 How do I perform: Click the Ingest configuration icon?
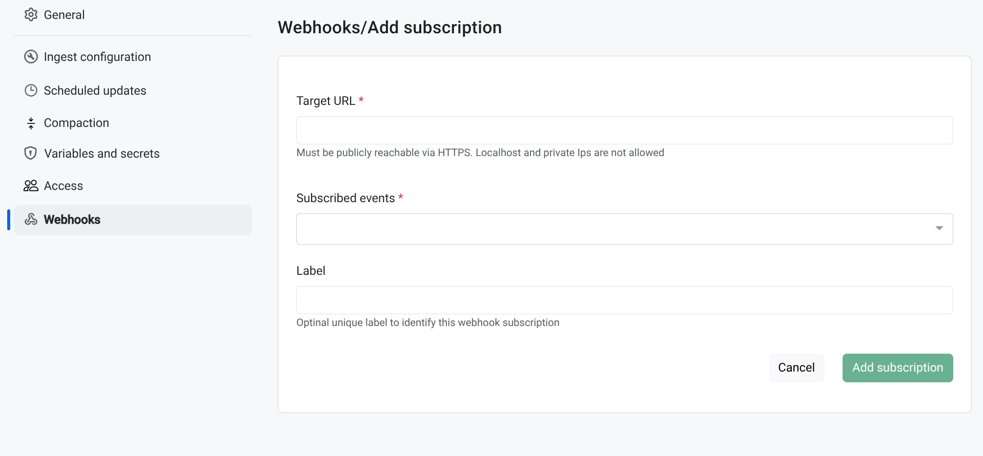(x=31, y=57)
